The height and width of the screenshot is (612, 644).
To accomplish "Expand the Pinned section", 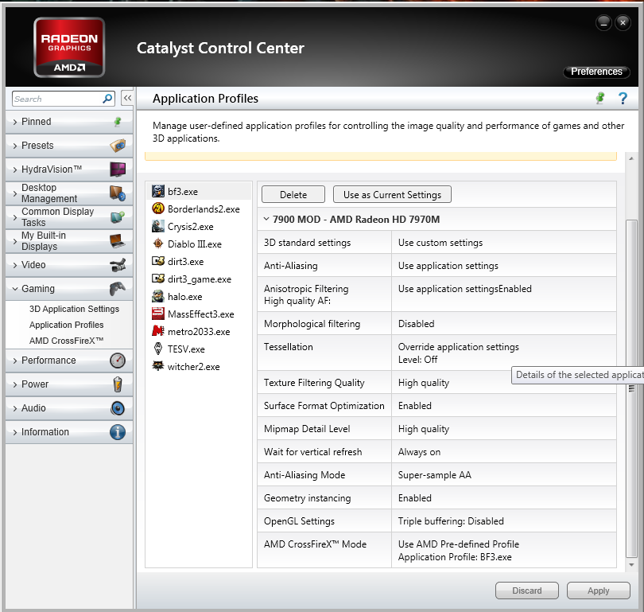I will [69, 122].
